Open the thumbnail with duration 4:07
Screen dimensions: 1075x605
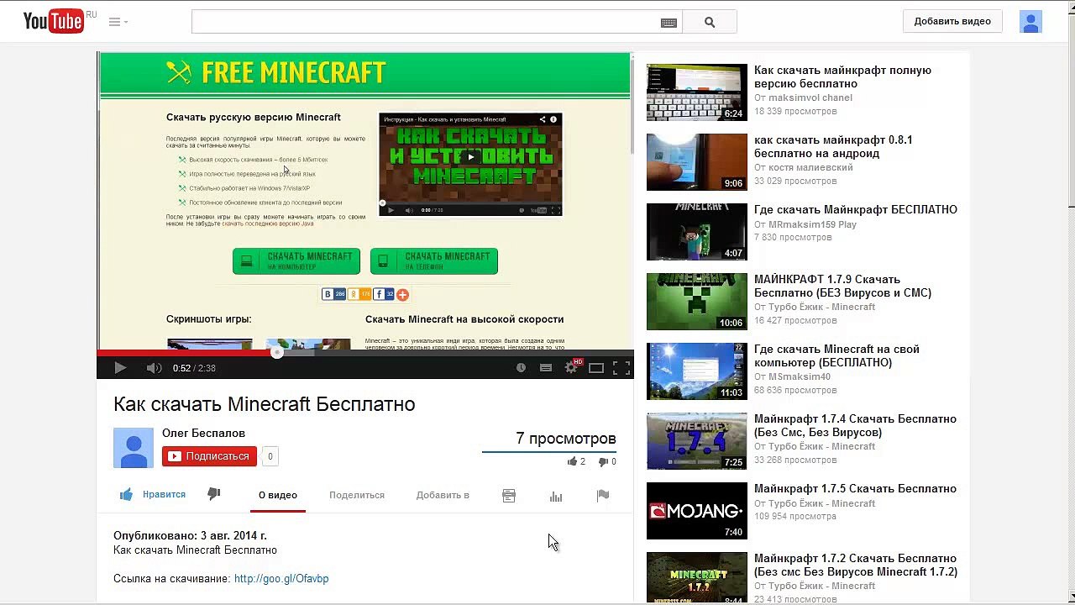tap(696, 232)
